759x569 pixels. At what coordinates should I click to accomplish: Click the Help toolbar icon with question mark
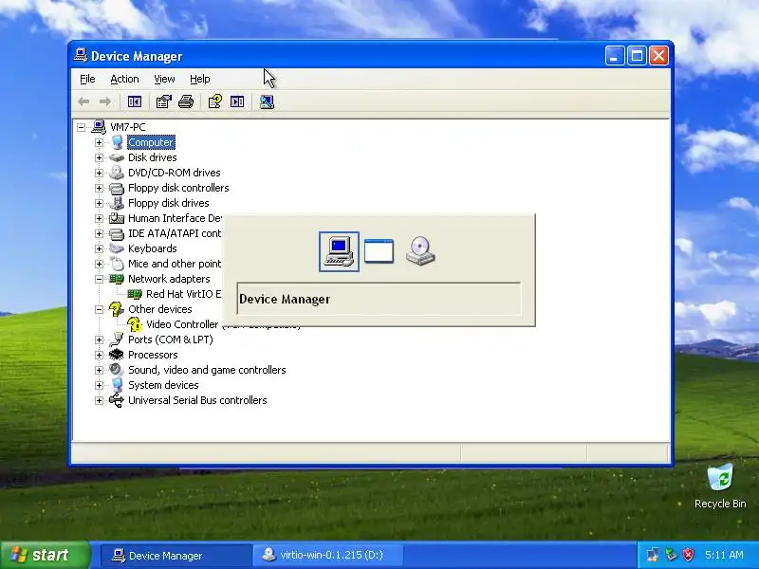215,101
